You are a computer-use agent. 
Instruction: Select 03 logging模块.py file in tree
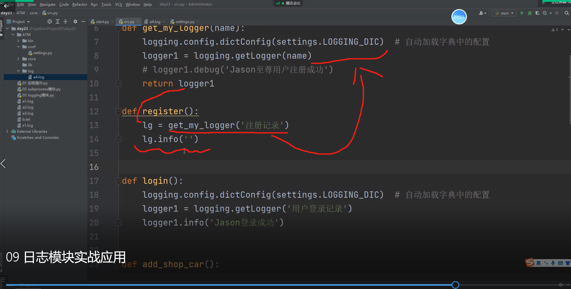click(x=36, y=95)
